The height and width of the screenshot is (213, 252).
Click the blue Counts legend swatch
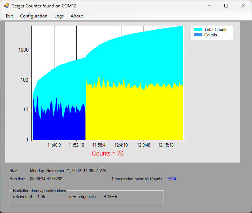[198, 35]
